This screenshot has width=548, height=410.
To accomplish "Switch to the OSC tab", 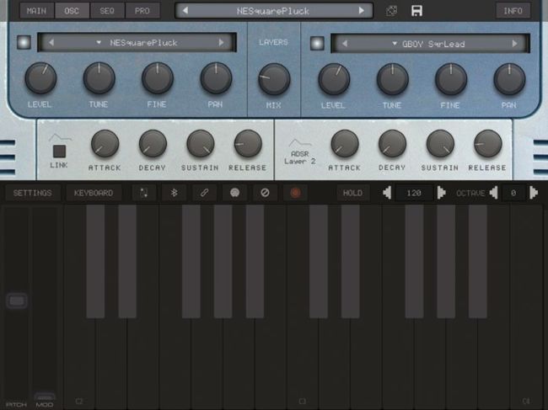I will pyautogui.click(x=72, y=11).
